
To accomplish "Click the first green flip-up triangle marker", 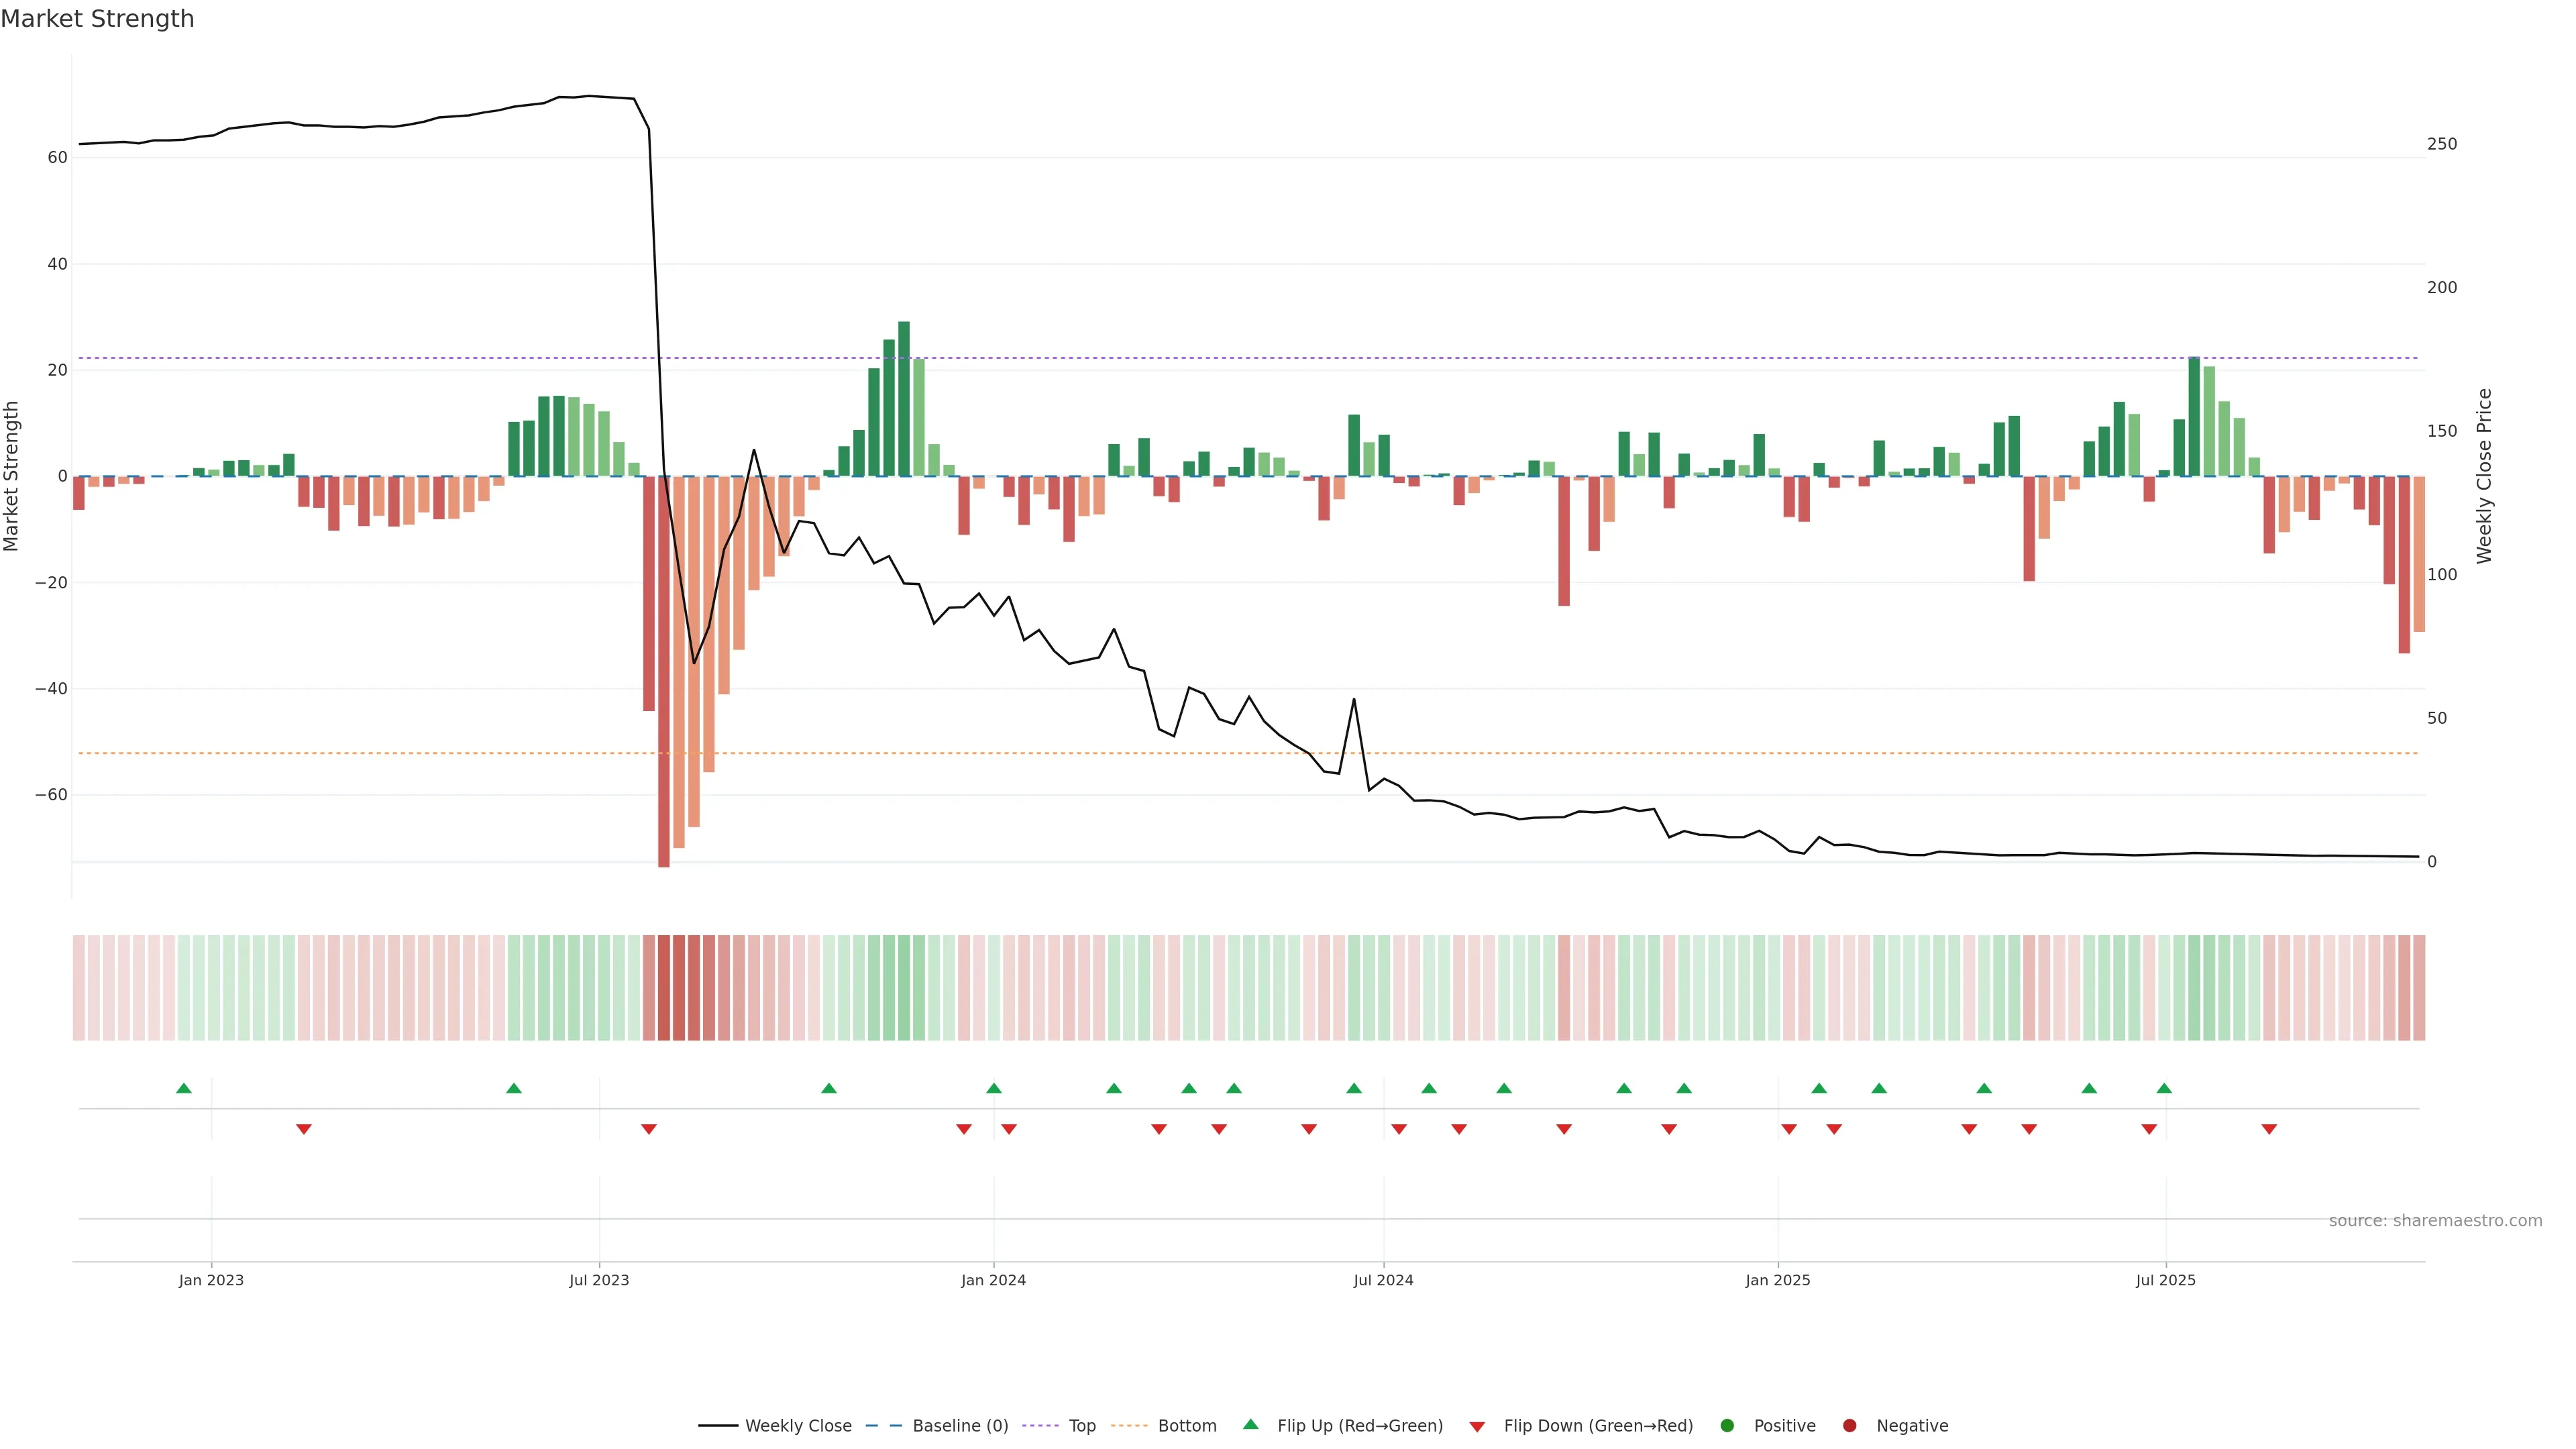I will (184, 1088).
